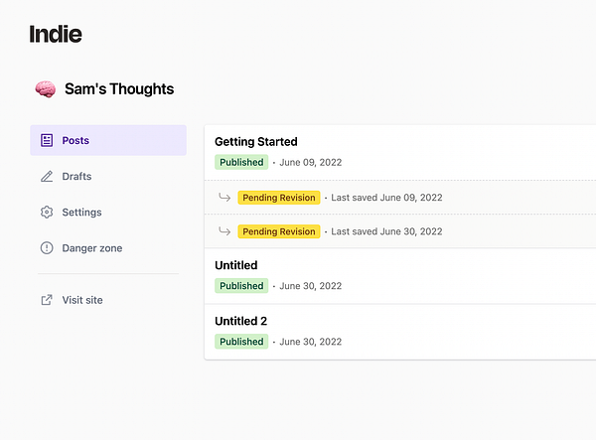Click the Visit site external link icon
596x440 pixels.
tap(47, 300)
